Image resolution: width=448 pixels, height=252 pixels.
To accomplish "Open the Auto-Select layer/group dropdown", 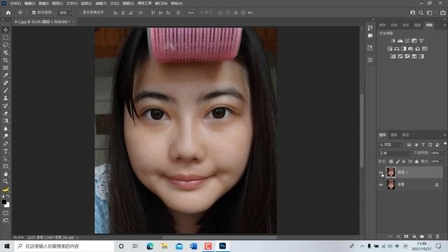I will coord(65,13).
